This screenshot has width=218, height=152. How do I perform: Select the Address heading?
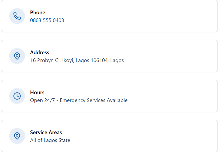[x=40, y=53]
